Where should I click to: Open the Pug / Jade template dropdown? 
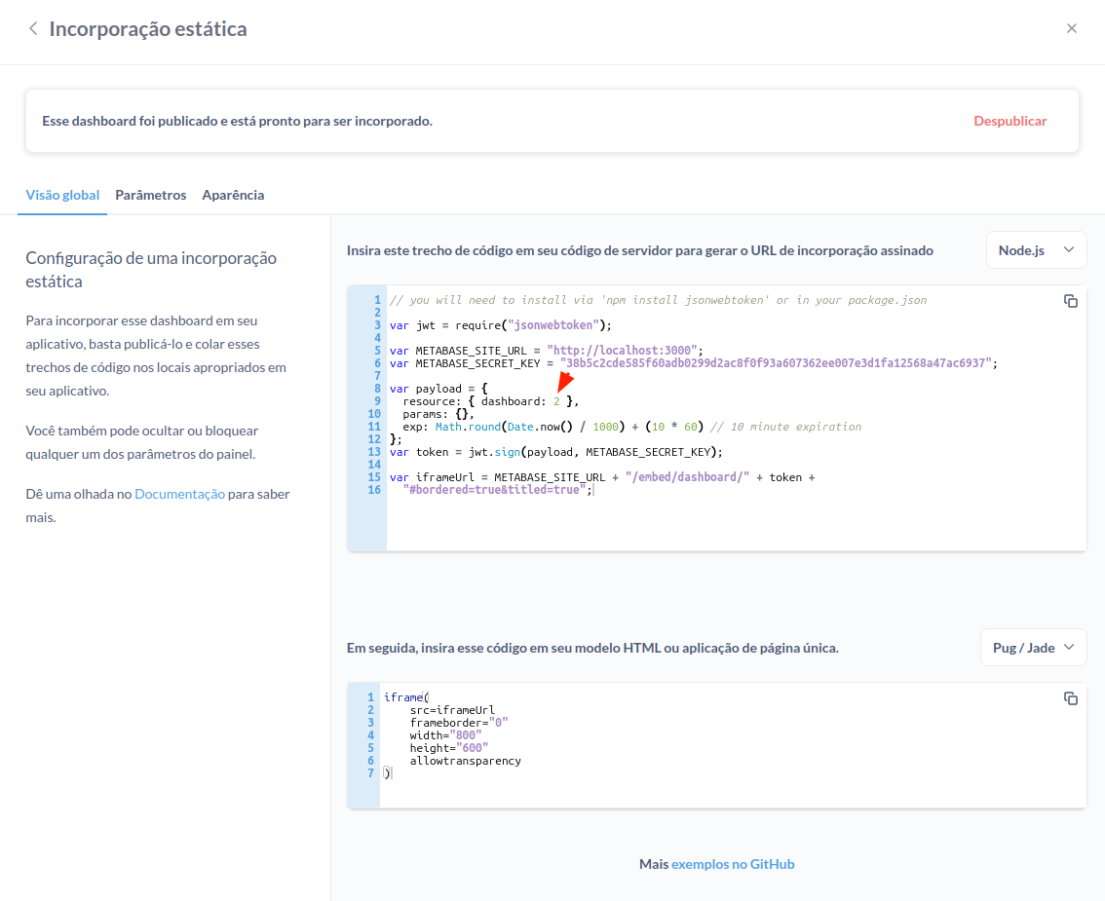[x=1033, y=648]
